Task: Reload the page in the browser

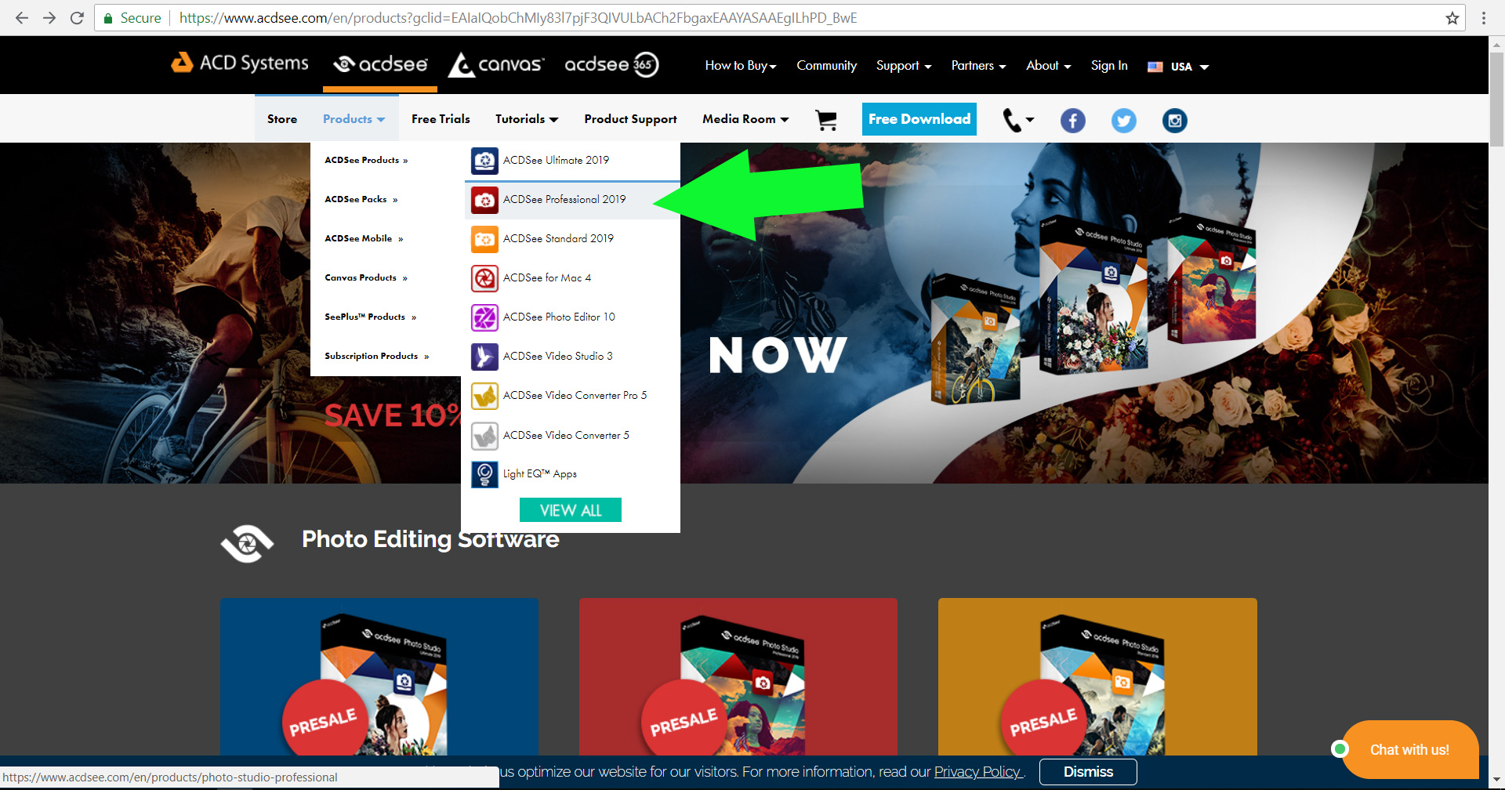Action: coord(77,18)
